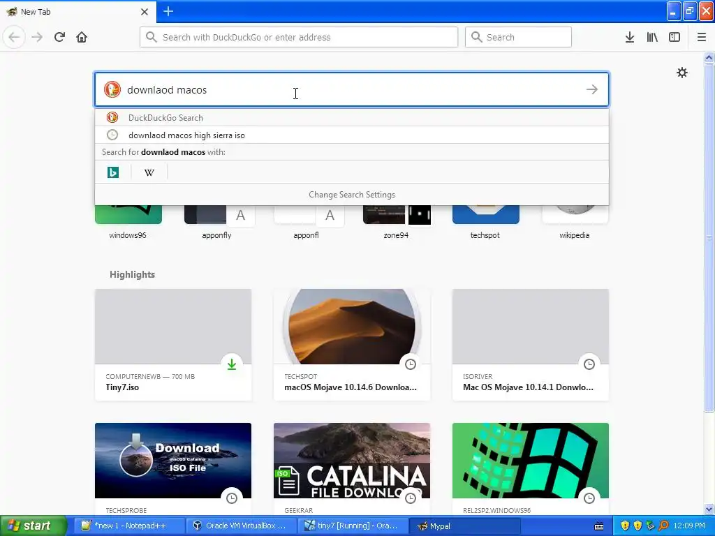Pick 'downlaod macos high sierra iso' suggestion
Viewport: 715px width, 536px height.
(352, 135)
